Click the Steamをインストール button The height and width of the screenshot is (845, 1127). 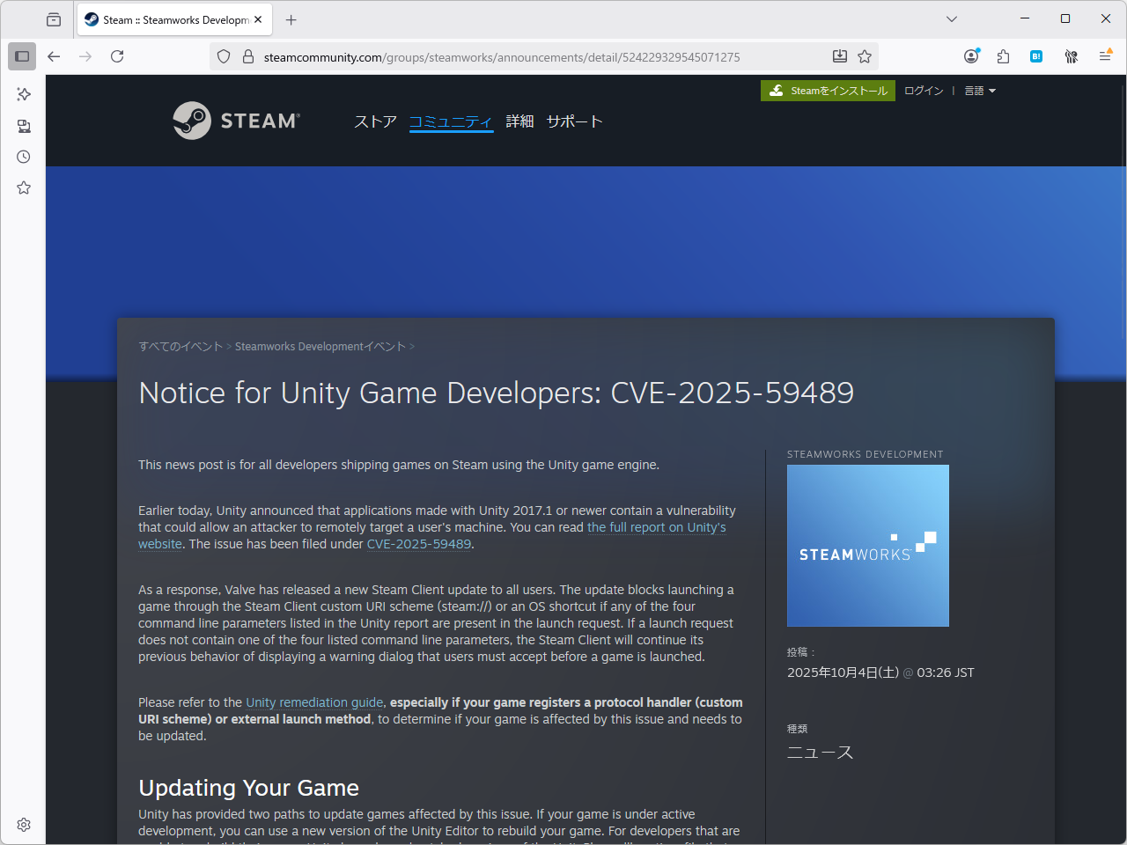pos(828,90)
